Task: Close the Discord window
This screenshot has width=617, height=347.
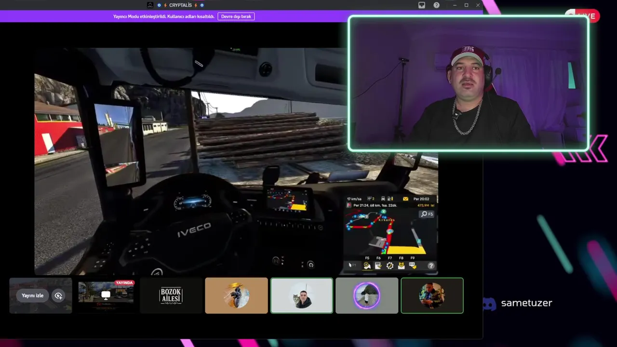Action: point(478,5)
